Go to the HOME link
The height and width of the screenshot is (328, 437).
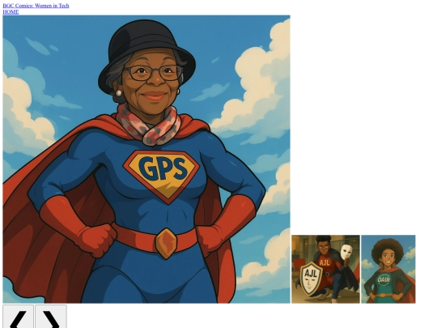click(11, 11)
